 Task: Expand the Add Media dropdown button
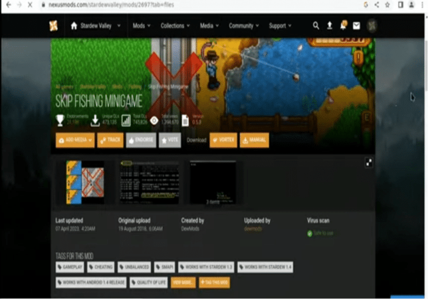click(75, 140)
